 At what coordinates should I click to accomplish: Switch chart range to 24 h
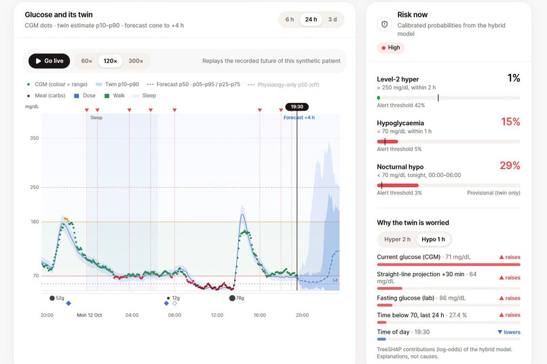coord(311,20)
